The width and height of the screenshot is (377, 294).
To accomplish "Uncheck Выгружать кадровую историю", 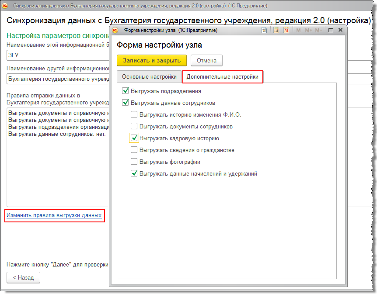I will tap(134, 138).
